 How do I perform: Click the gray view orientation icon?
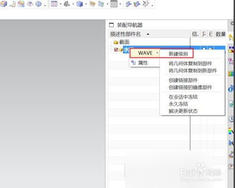click(x=67, y=4)
